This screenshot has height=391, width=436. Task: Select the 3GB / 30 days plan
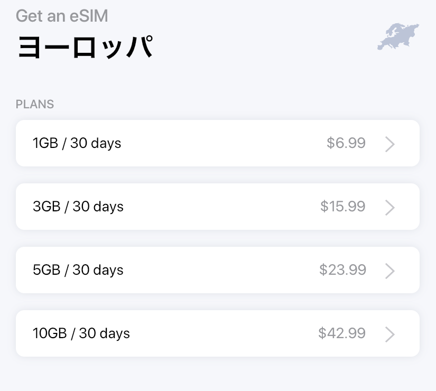pyautogui.click(x=217, y=207)
